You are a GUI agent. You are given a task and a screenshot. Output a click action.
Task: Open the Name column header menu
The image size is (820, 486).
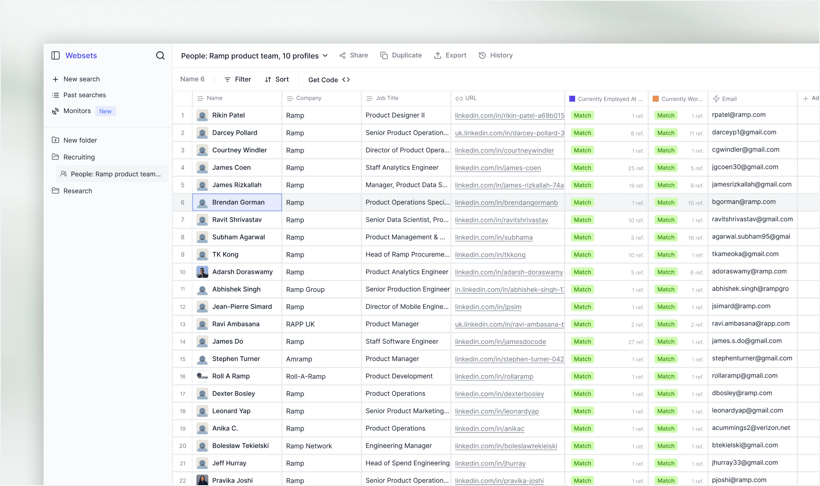[237, 98]
